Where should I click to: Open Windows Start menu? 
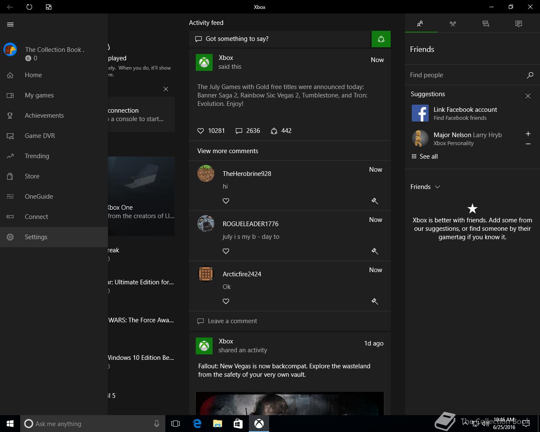pos(10,424)
